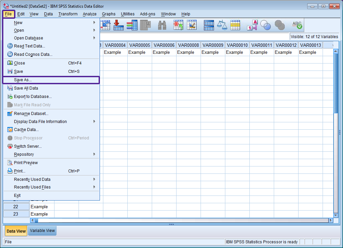This screenshot has width=343, height=248.
Task: Click the Find binoculars icon in toolbar
Action: pos(162,25)
